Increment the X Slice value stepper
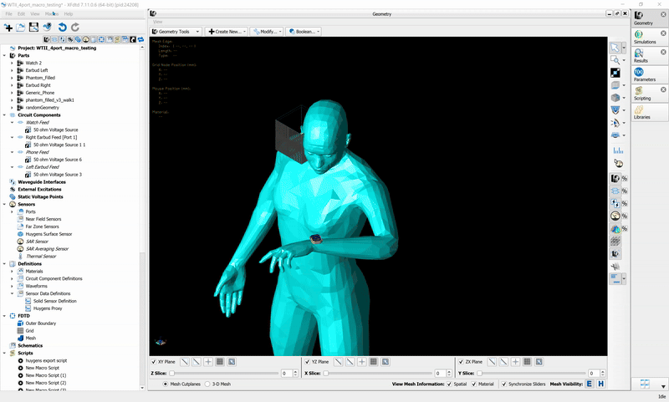Screen dimensions: 669x402 pyautogui.click(x=449, y=372)
